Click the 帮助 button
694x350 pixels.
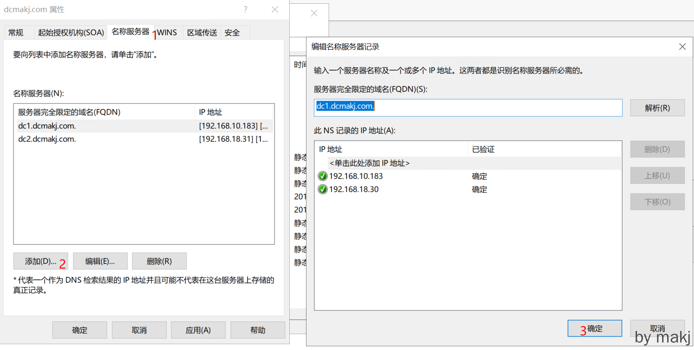(258, 330)
